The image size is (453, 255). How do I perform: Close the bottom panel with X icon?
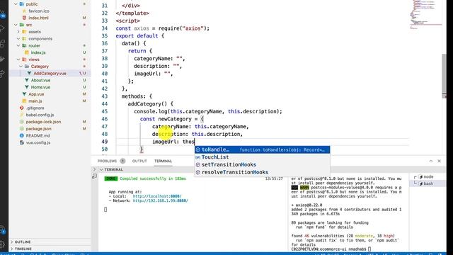coord(439,161)
